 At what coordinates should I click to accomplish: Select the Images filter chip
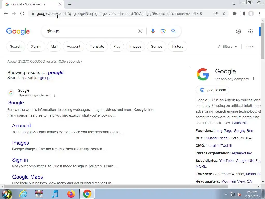pos(135,46)
